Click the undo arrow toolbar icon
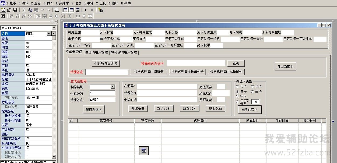The width and height of the screenshot is (337, 163). click(x=48, y=10)
